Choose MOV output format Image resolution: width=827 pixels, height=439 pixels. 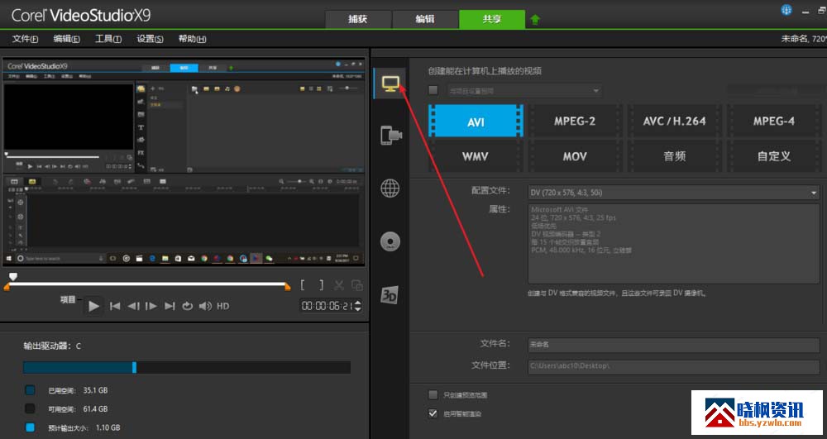coord(575,156)
